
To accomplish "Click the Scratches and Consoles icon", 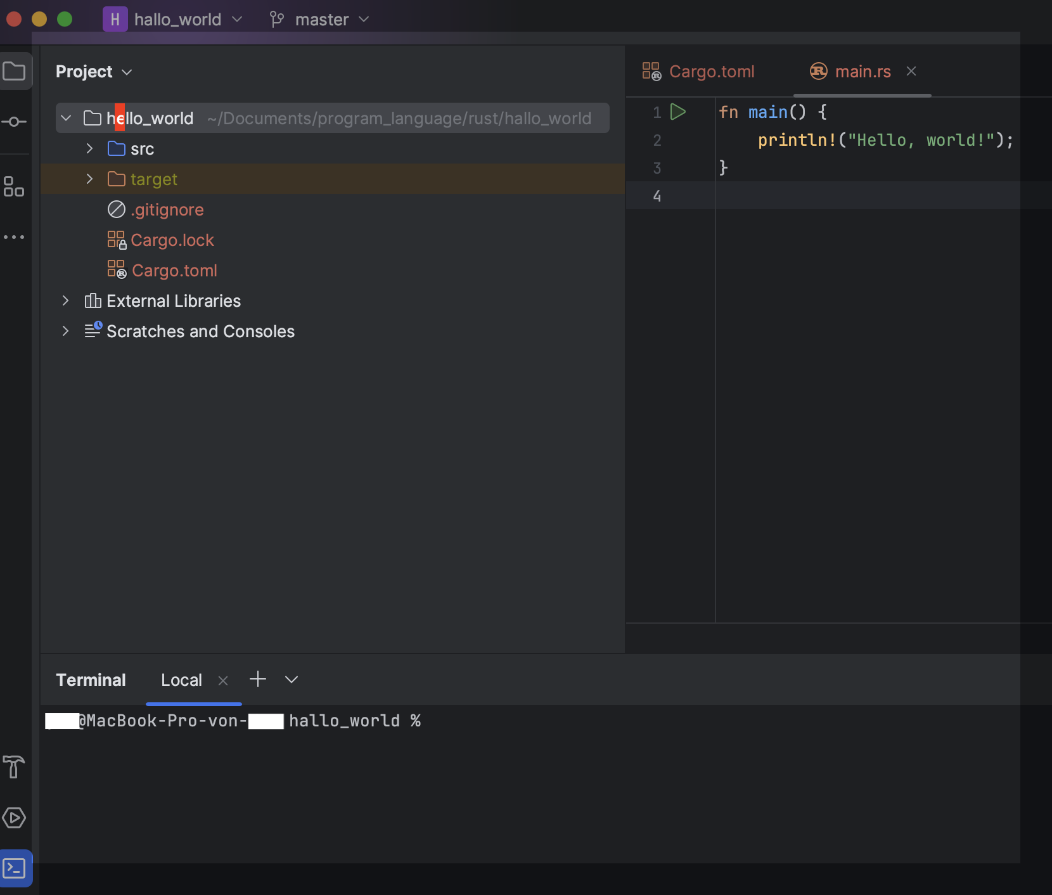I will coord(93,330).
